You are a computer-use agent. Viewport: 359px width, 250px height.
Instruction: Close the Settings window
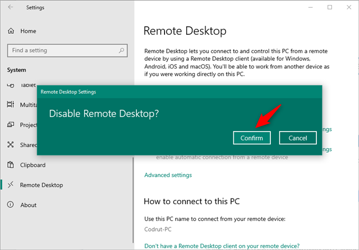tap(349, 7)
